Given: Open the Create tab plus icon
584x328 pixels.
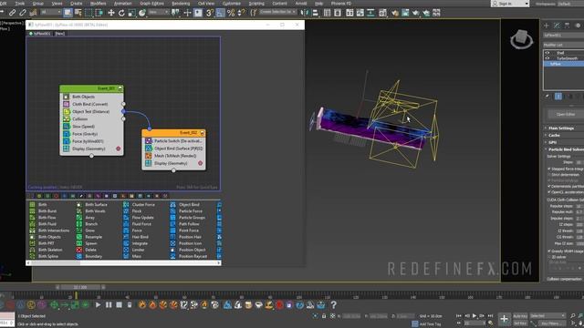Looking at the screenshot, I should (547, 26).
